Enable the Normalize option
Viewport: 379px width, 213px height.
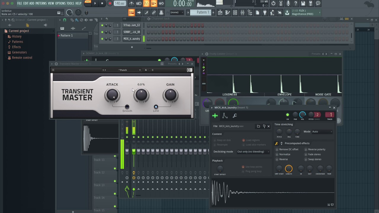[x=283, y=154]
